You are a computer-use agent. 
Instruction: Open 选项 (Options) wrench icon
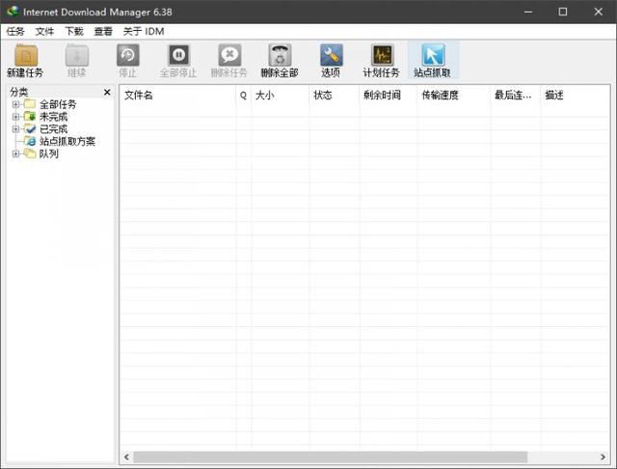331,56
